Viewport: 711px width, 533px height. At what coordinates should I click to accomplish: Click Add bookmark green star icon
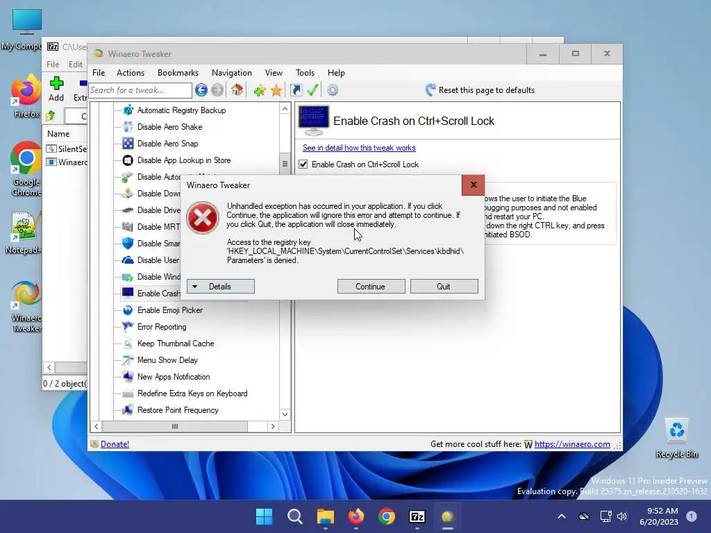pyautogui.click(x=260, y=90)
